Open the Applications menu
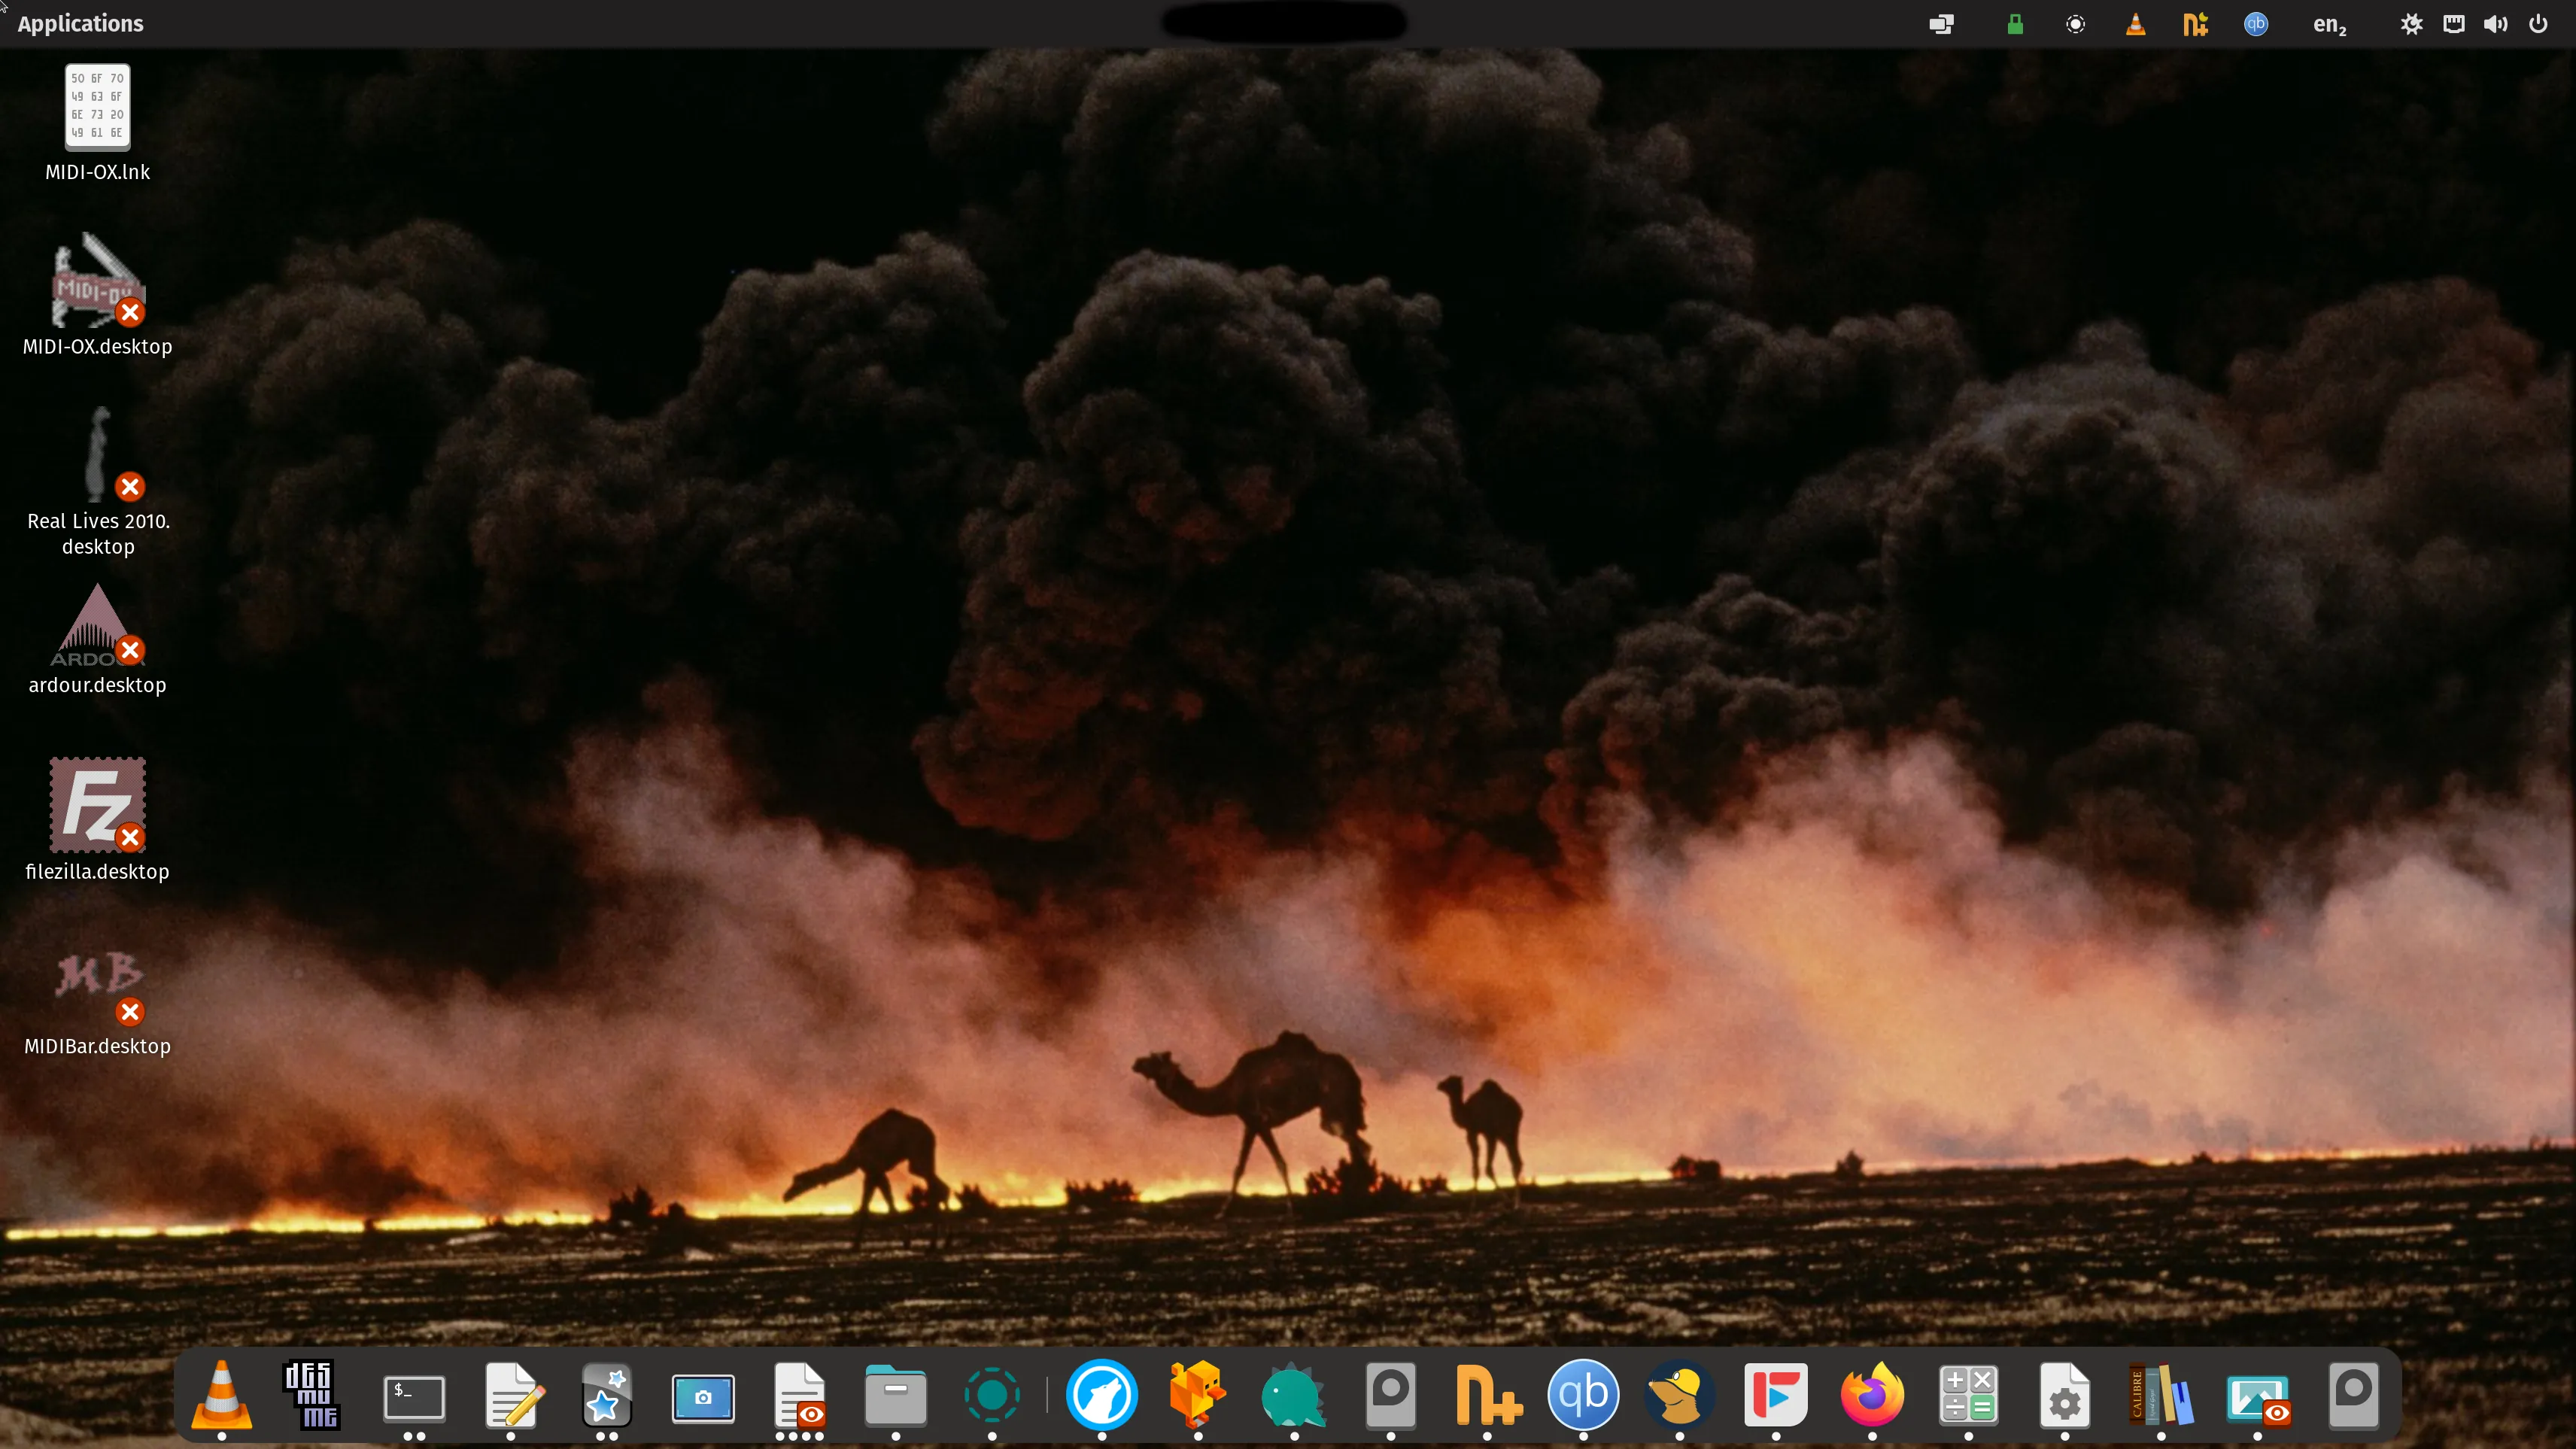The image size is (2576, 1449). click(80, 23)
